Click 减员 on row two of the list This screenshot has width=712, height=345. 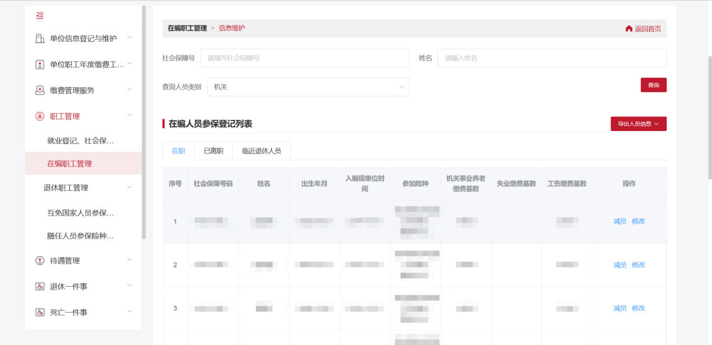pos(619,265)
